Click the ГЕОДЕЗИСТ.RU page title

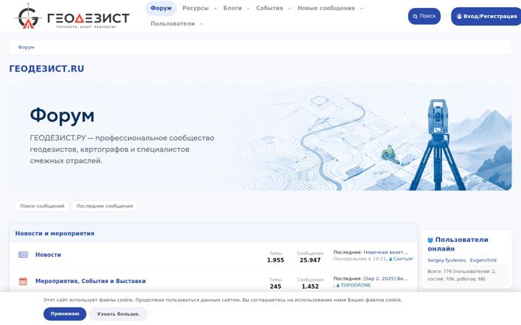46,69
